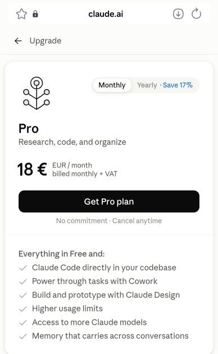Click the Power through tasks with Cowork item

[x=95, y=281]
